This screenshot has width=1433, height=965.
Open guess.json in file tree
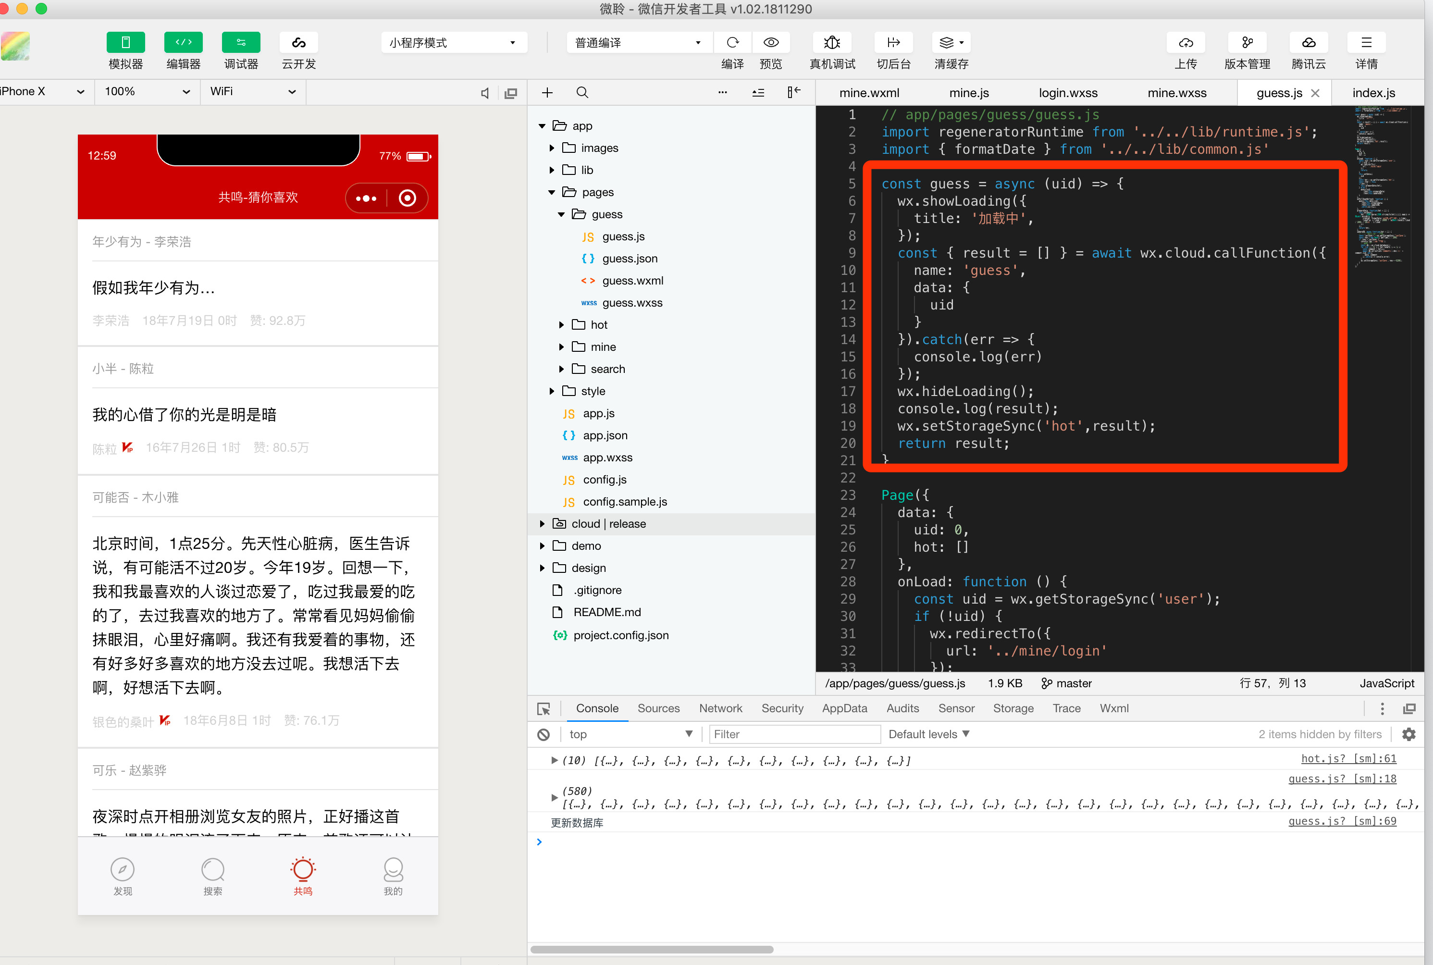pos(630,259)
